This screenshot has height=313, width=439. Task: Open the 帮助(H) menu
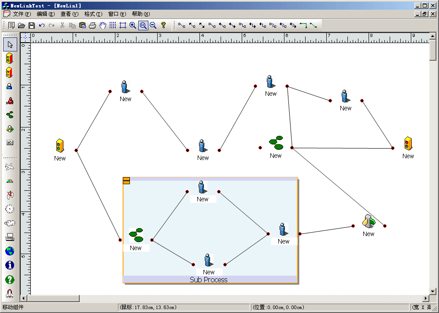pos(140,14)
